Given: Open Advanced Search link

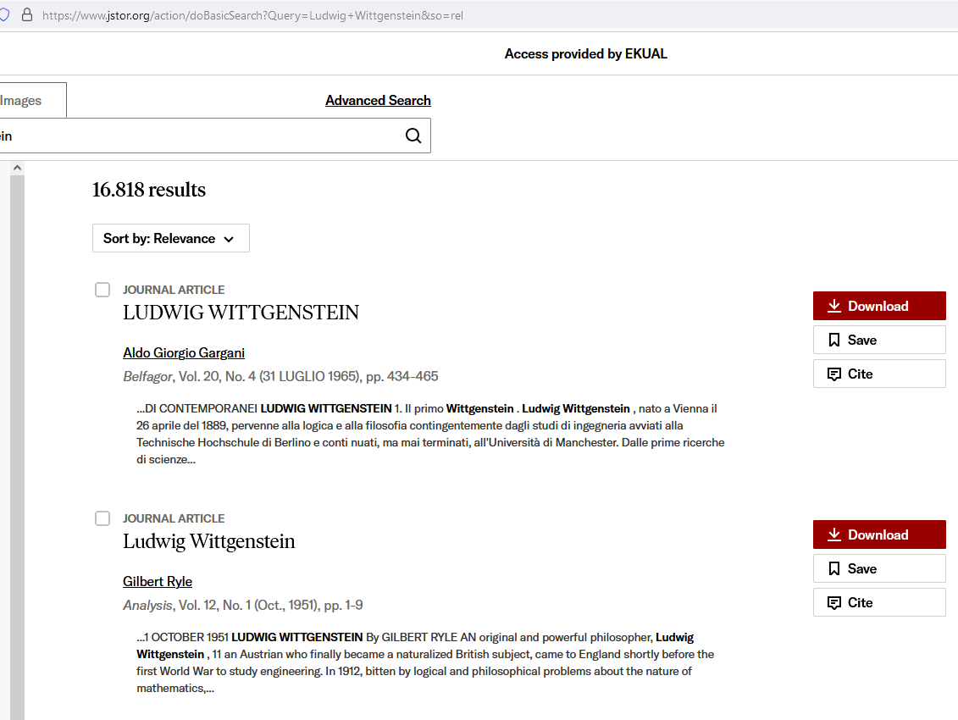Looking at the screenshot, I should (378, 100).
